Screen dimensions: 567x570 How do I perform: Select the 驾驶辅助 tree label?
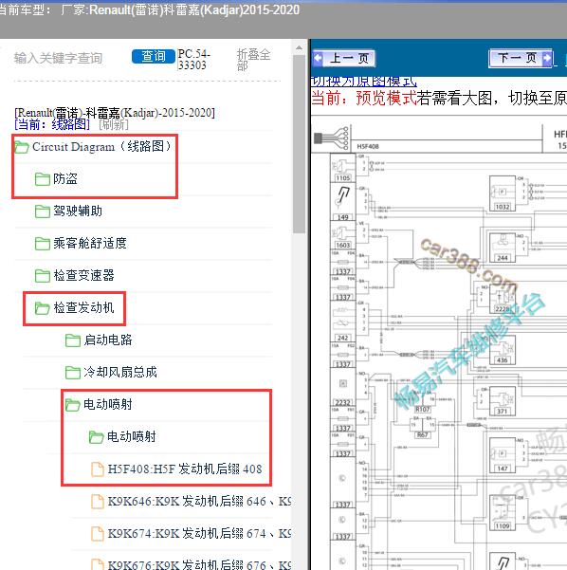pos(78,211)
